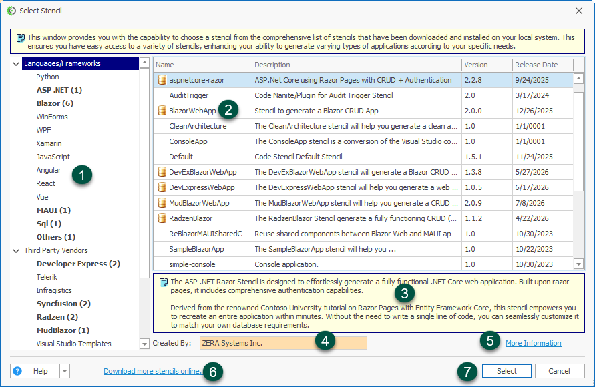The width and height of the screenshot is (595, 387).
Task: Select the ReBlazorMAUISharedC... stencil row
Action: (363, 234)
